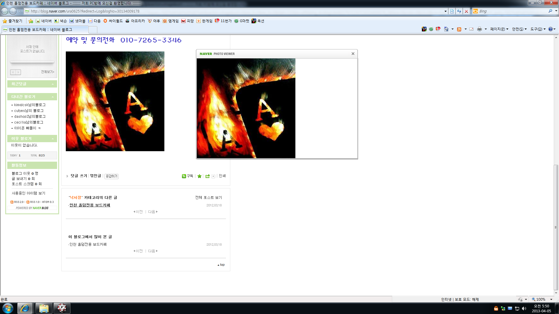Click the Bing search input box
559x314 pixels.
pyautogui.click(x=513, y=11)
